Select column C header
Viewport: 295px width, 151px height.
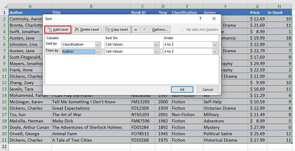tap(143, 7)
